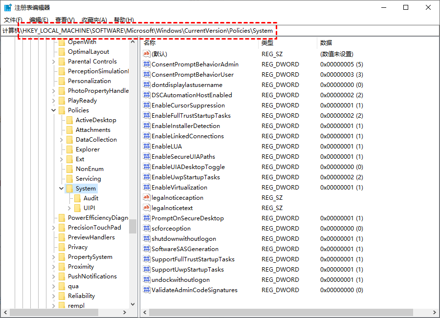
Task: Collapse the System tree node
Action: coord(62,189)
